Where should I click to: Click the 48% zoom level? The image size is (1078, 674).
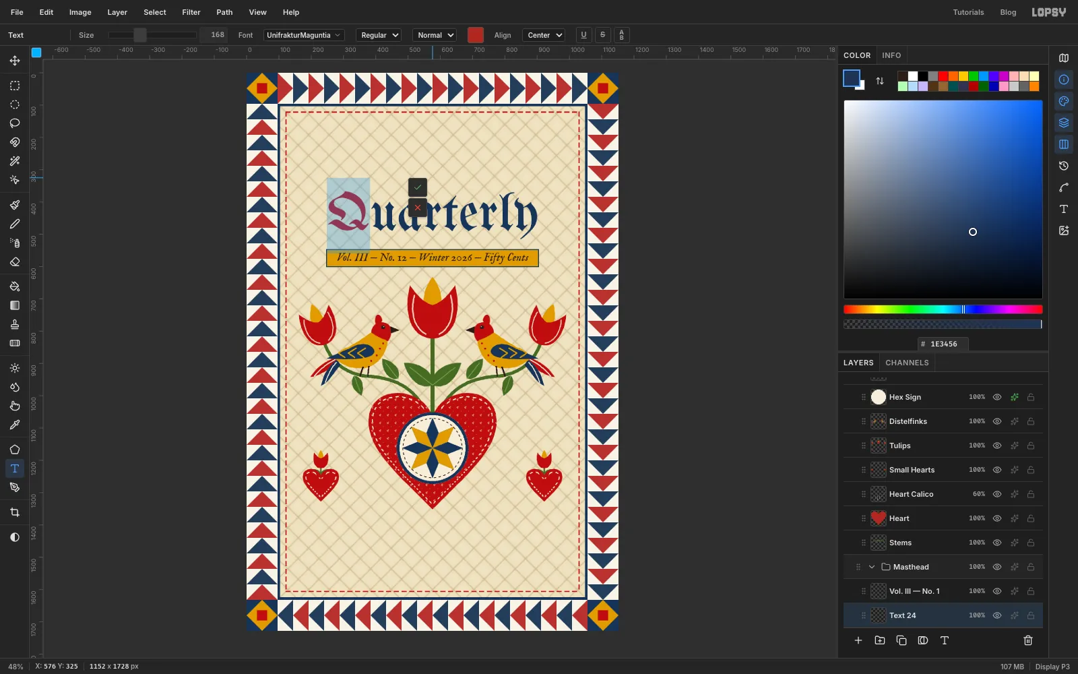(x=15, y=667)
